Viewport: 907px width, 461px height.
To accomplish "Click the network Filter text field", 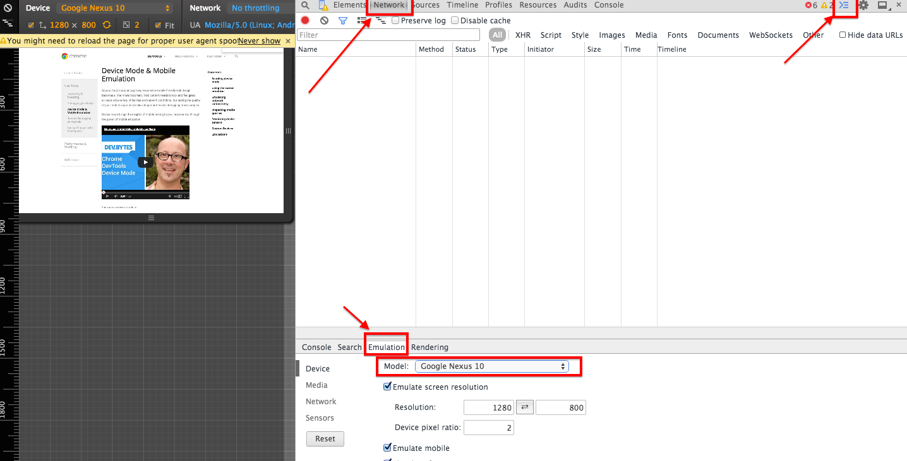I will click(x=388, y=35).
